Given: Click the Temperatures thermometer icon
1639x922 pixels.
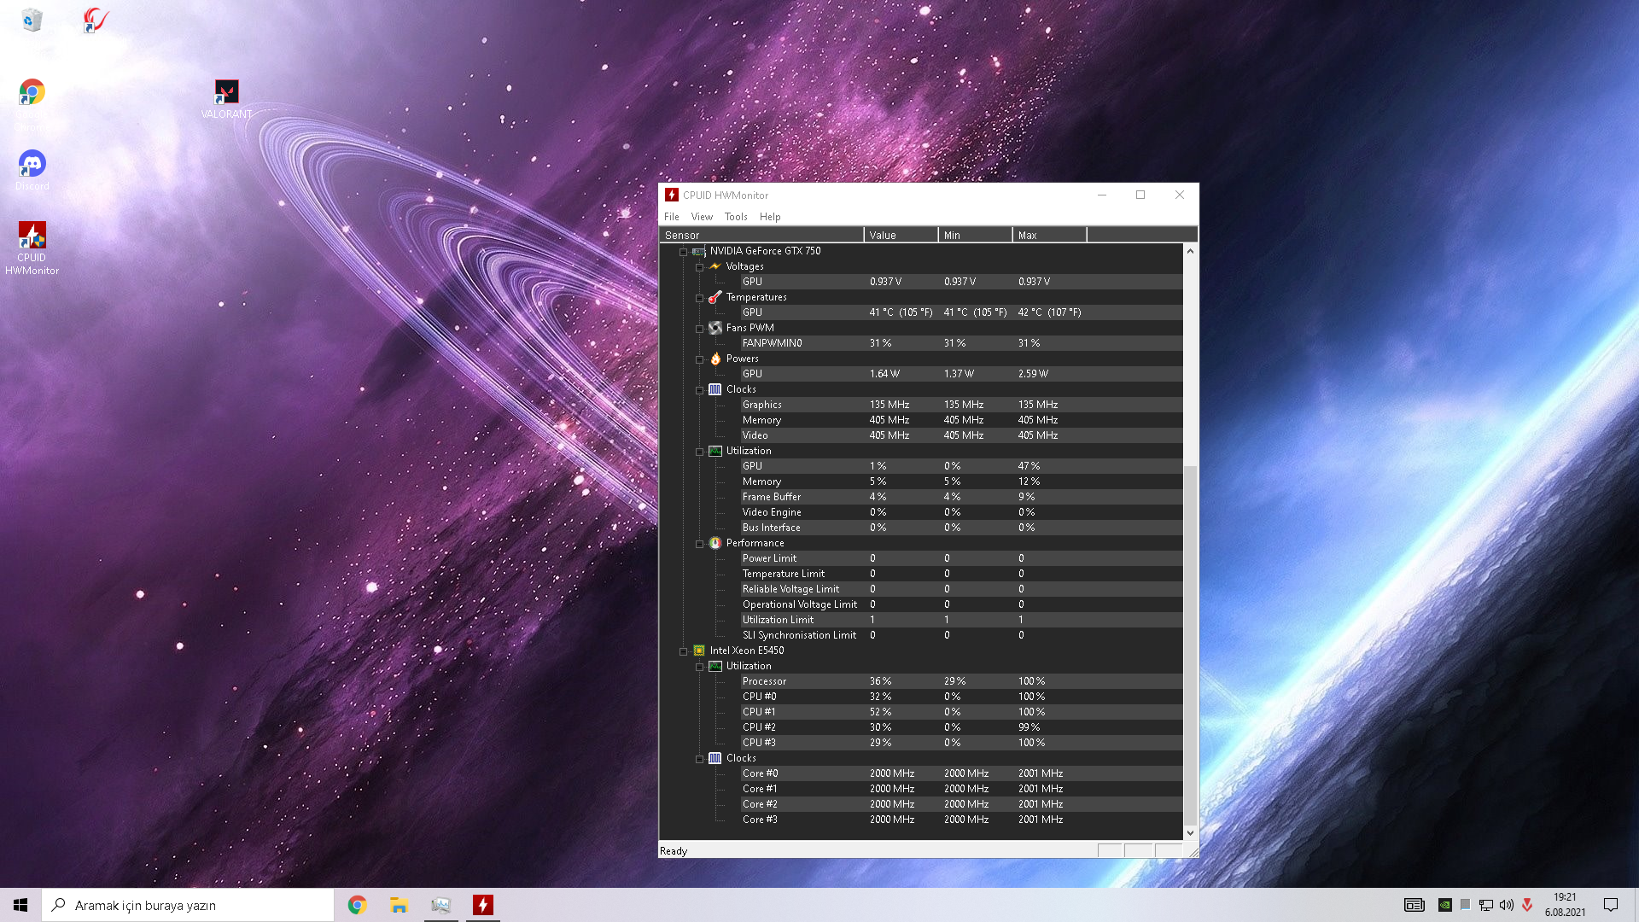Looking at the screenshot, I should (x=715, y=297).
